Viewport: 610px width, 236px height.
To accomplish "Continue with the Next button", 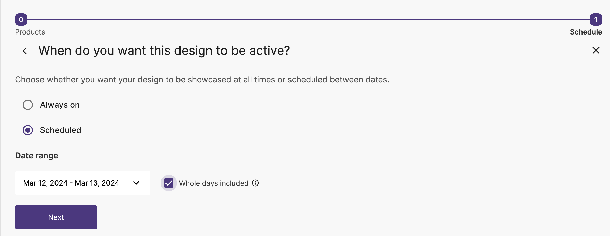I will pos(56,217).
